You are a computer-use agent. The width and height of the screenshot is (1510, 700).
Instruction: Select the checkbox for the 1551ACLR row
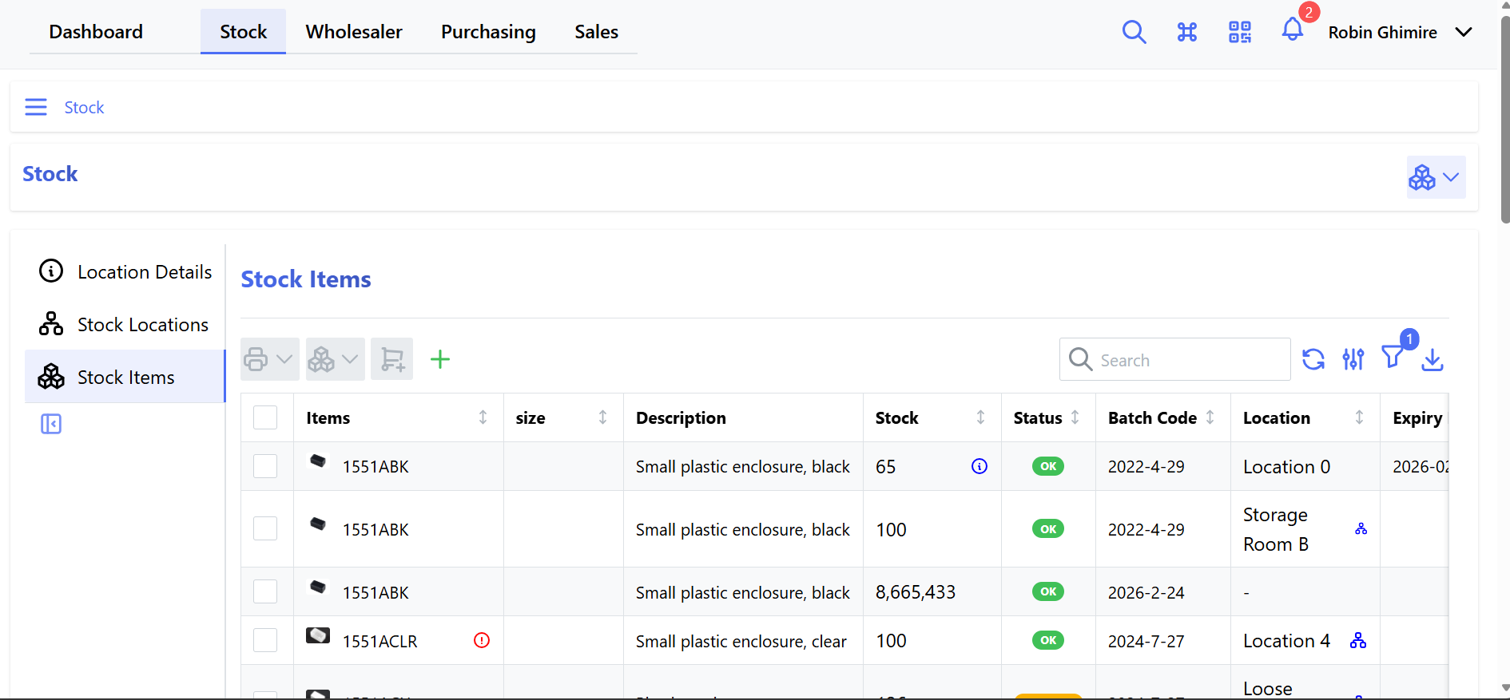click(x=265, y=641)
